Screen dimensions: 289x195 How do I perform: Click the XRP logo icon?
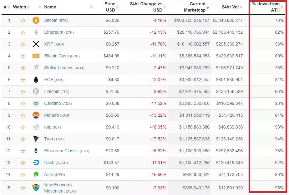coord(36,44)
